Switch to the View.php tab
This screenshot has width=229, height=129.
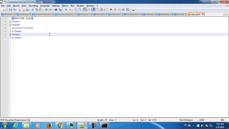(149, 14)
